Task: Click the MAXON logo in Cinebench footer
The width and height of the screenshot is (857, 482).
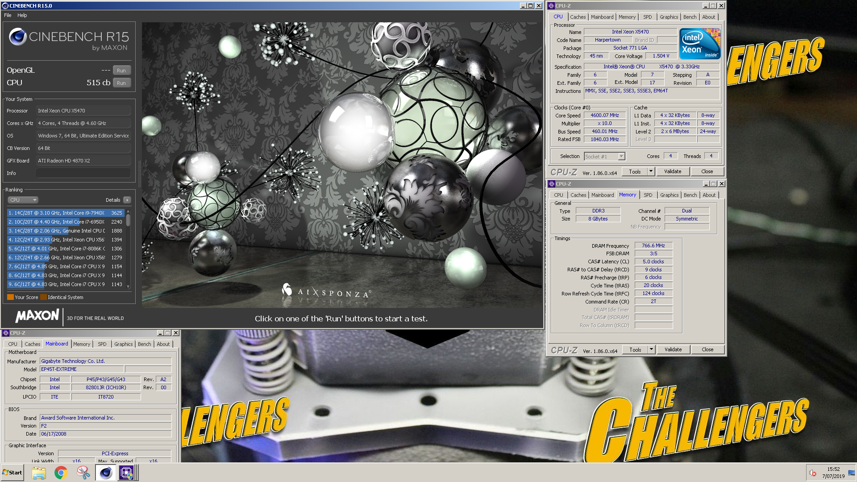Action: pyautogui.click(x=37, y=316)
